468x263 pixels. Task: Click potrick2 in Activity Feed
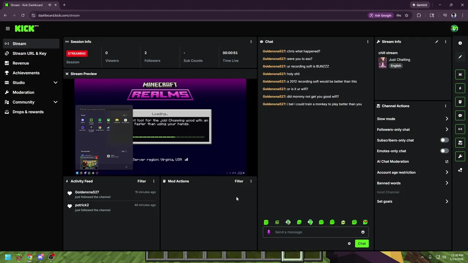pos(82,205)
